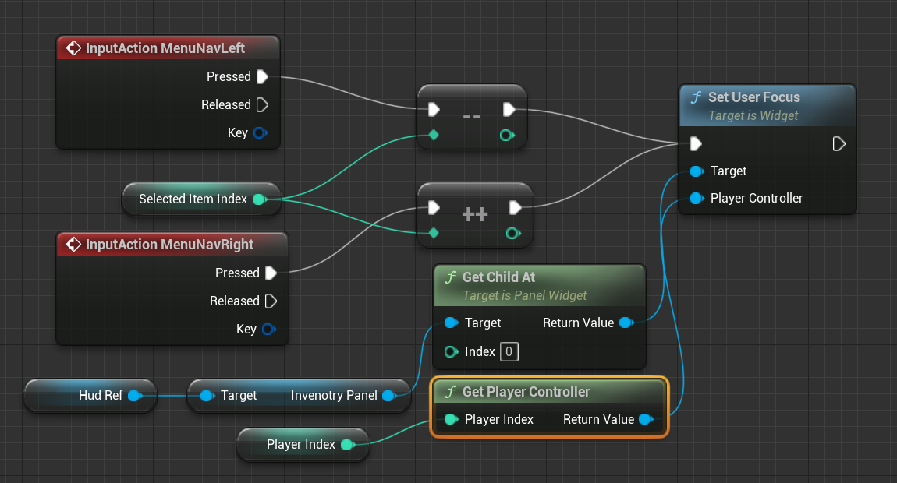The width and height of the screenshot is (897, 483).
Task: Select the decrement (--) node symbol
Action: click(472, 117)
